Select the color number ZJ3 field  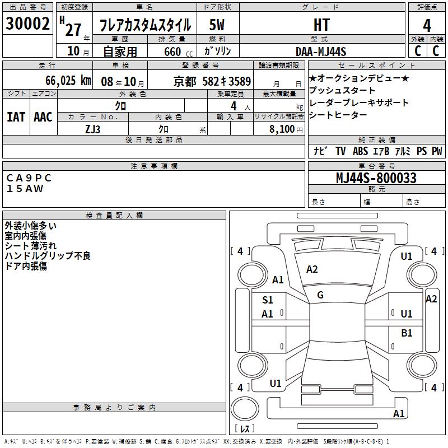pos(93,129)
